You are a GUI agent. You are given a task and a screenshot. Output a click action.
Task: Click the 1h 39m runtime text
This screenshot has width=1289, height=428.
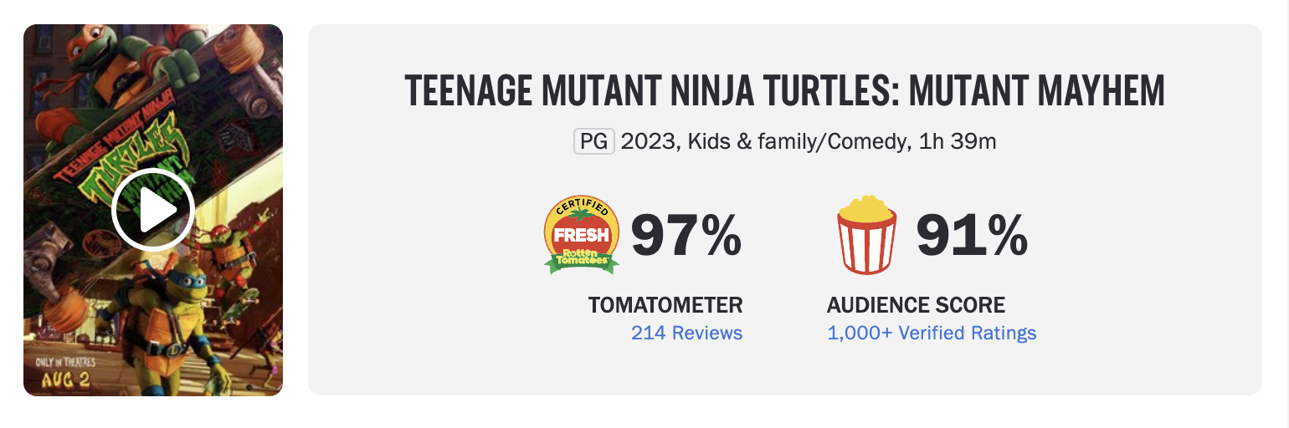coord(957,141)
